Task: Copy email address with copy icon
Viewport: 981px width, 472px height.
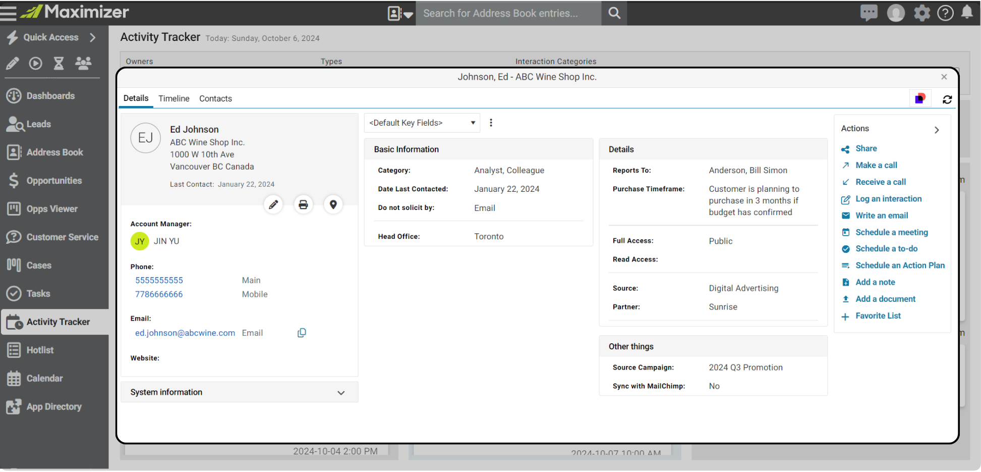Action: [x=302, y=333]
